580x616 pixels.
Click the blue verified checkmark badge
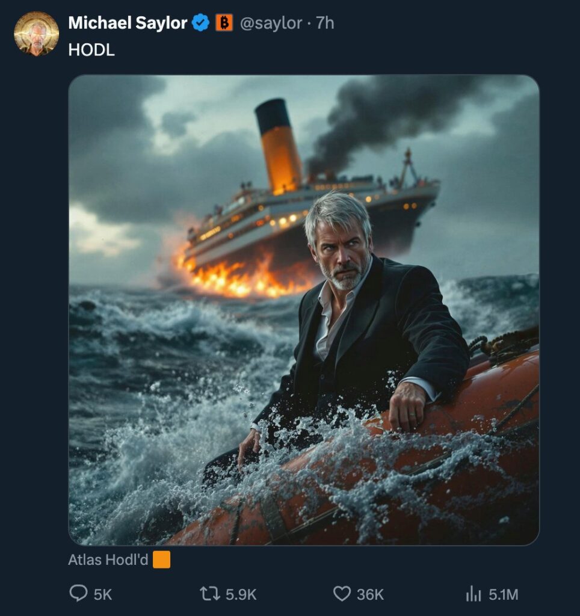point(201,23)
